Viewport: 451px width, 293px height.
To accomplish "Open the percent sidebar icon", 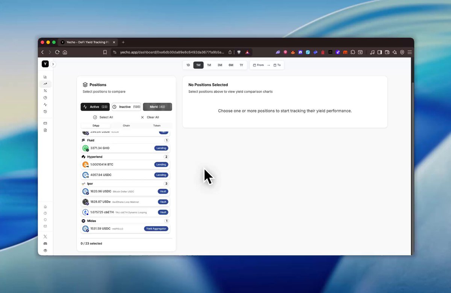I will (45, 91).
